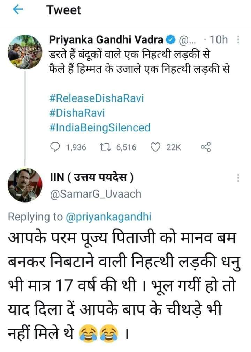Open the #ReleaseDishaRavi hashtag
251x352 pixels.
tap(96, 98)
